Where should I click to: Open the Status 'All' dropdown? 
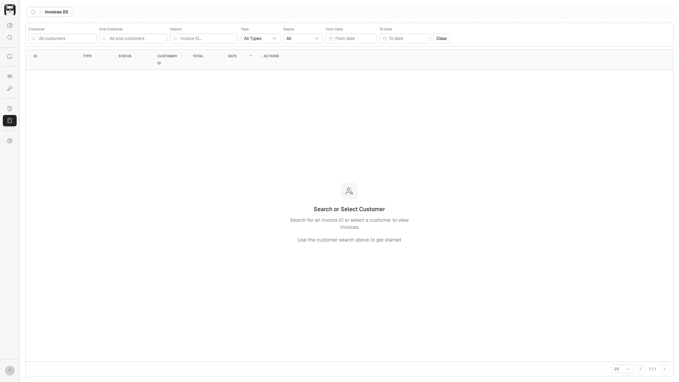point(303,39)
